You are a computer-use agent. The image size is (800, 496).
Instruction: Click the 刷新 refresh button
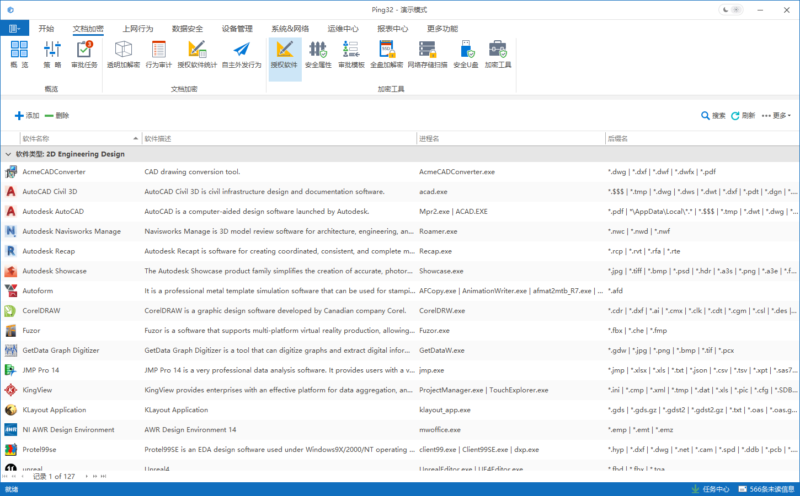743,116
